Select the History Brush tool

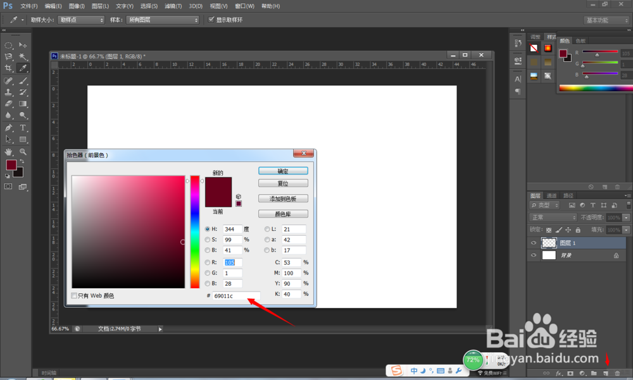point(23,92)
